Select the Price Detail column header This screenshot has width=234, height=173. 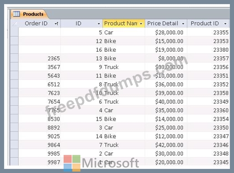point(166,24)
